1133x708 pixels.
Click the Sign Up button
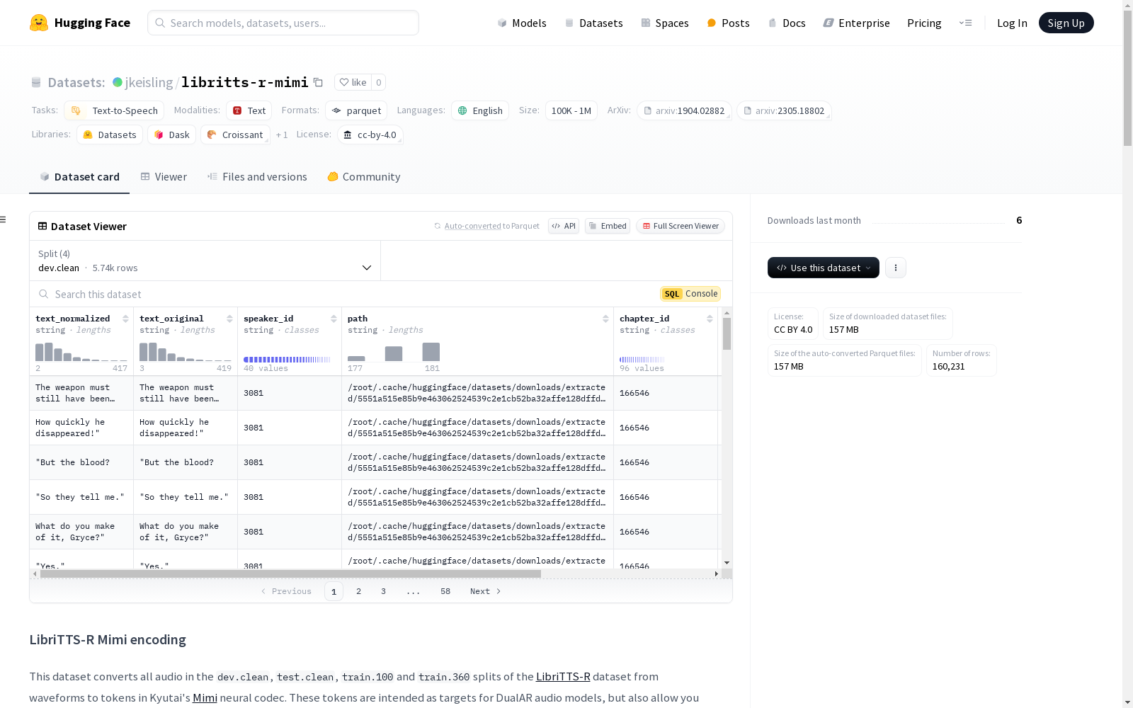[x=1066, y=23]
